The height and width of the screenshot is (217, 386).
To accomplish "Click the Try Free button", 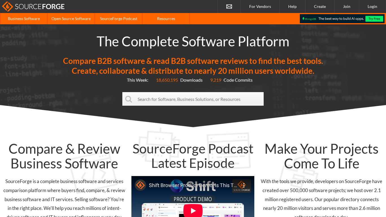I will click(374, 19).
